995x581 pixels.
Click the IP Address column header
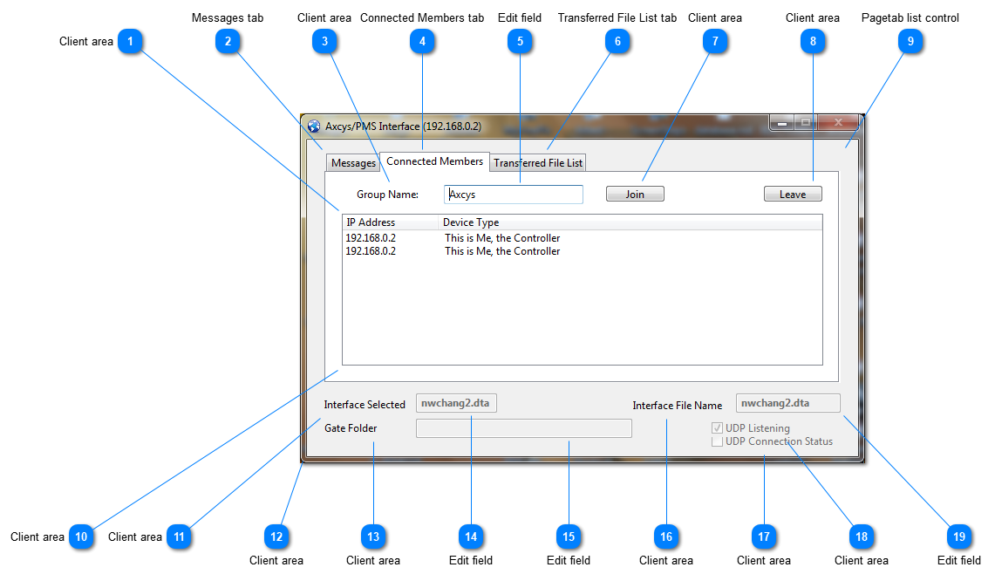pos(391,222)
